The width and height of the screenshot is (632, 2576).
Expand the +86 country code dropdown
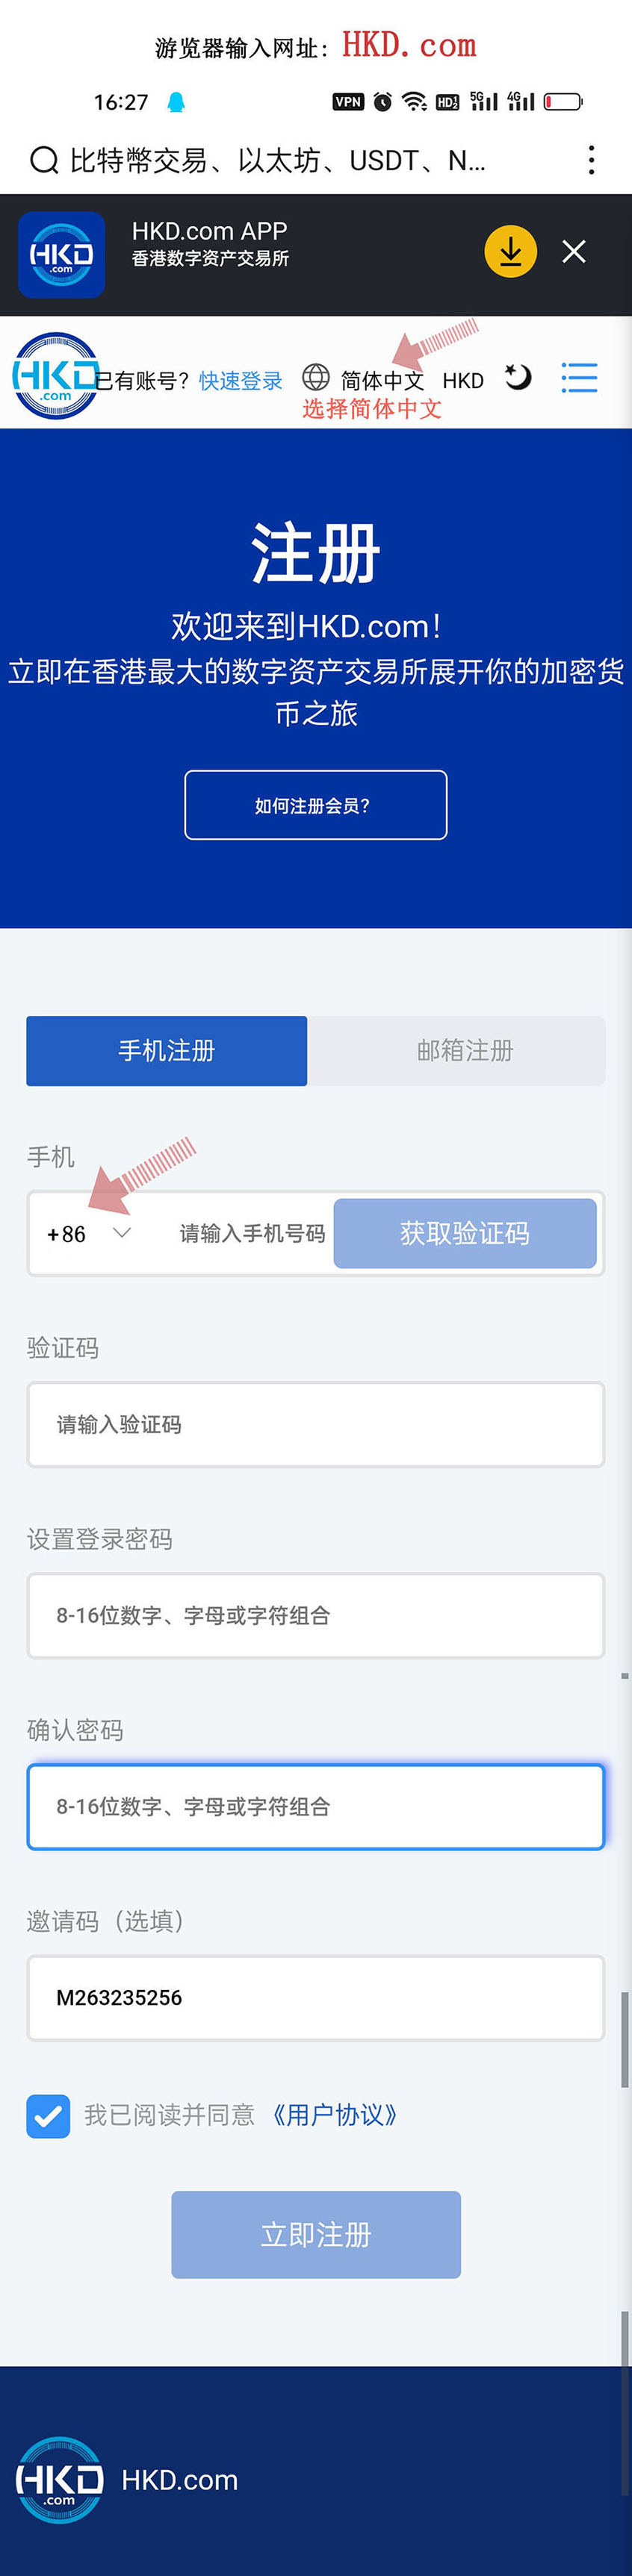point(89,1234)
